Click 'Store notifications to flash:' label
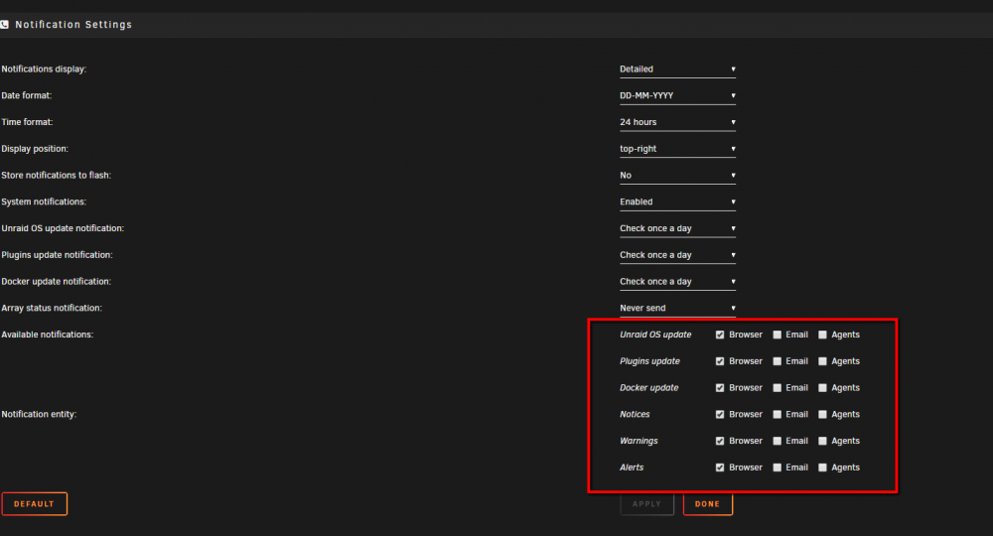Image resolution: width=993 pixels, height=536 pixels. coord(57,176)
